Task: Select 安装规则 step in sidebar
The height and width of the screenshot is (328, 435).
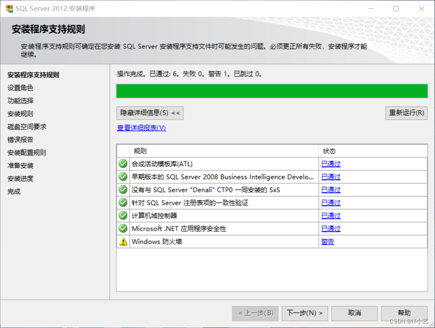Action: (x=20, y=114)
